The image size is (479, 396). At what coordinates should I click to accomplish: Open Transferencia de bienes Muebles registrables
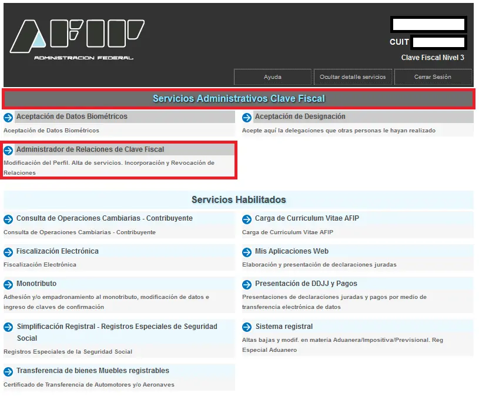coord(92,370)
